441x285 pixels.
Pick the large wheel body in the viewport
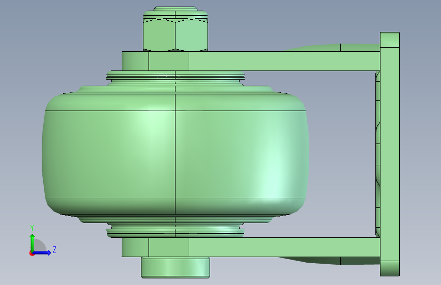tap(175, 154)
